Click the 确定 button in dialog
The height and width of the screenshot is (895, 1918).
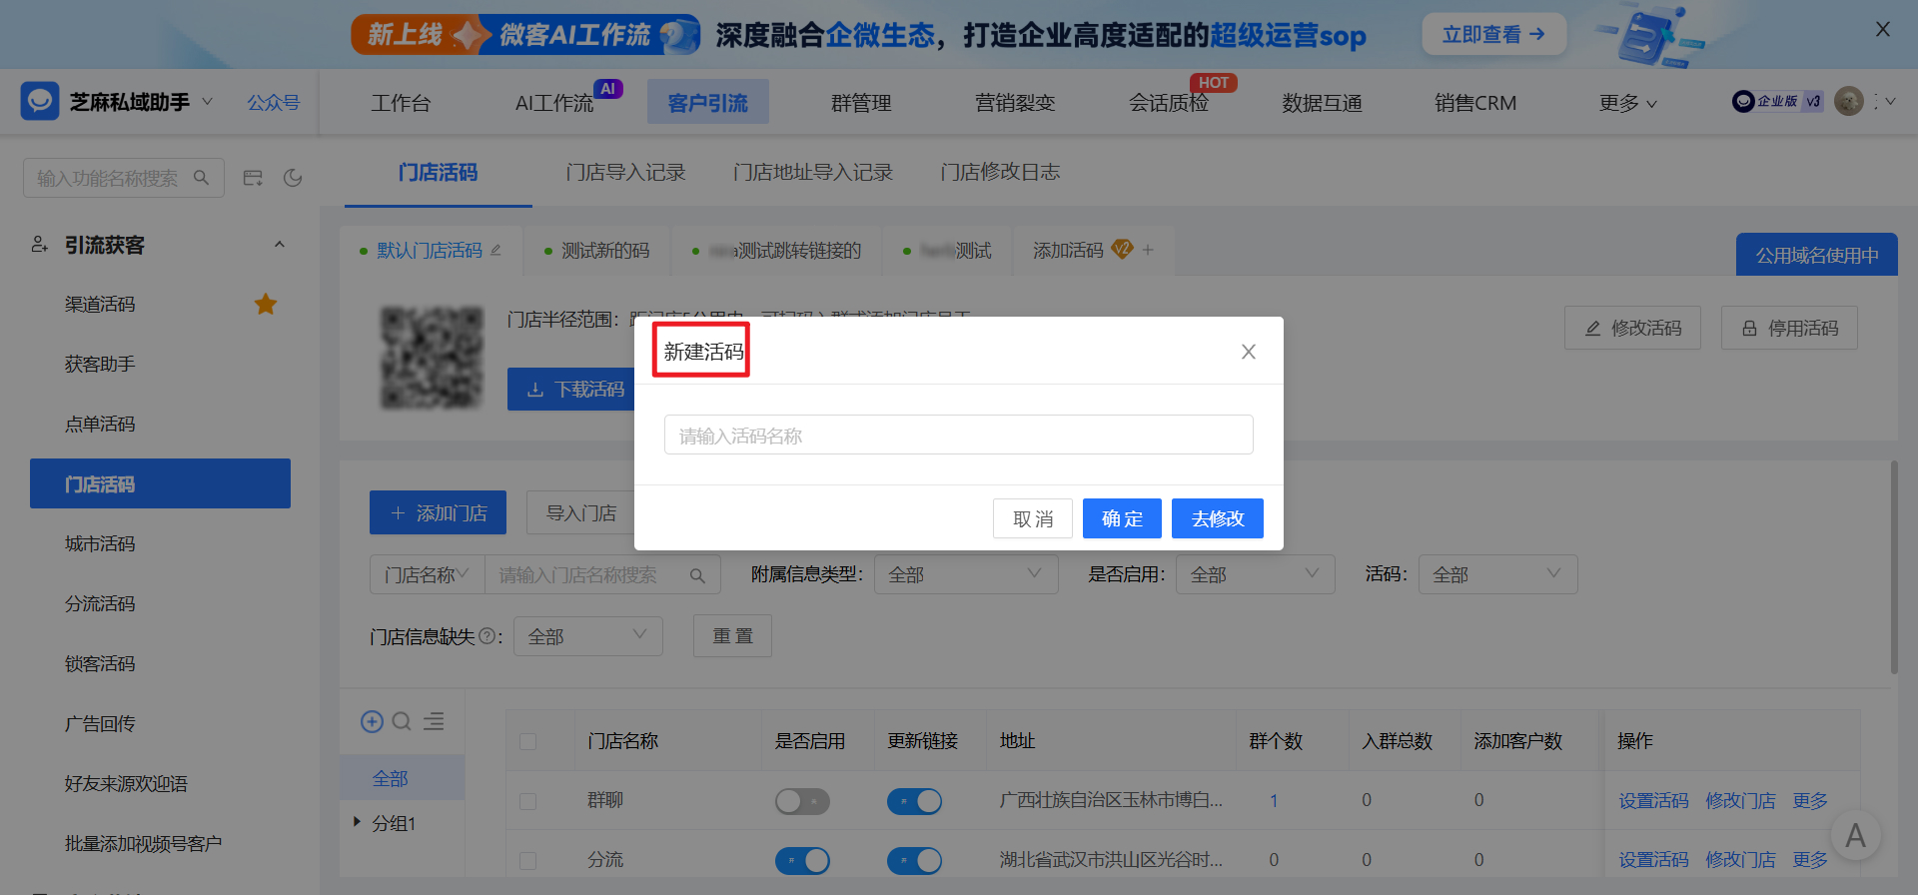pos(1122,518)
